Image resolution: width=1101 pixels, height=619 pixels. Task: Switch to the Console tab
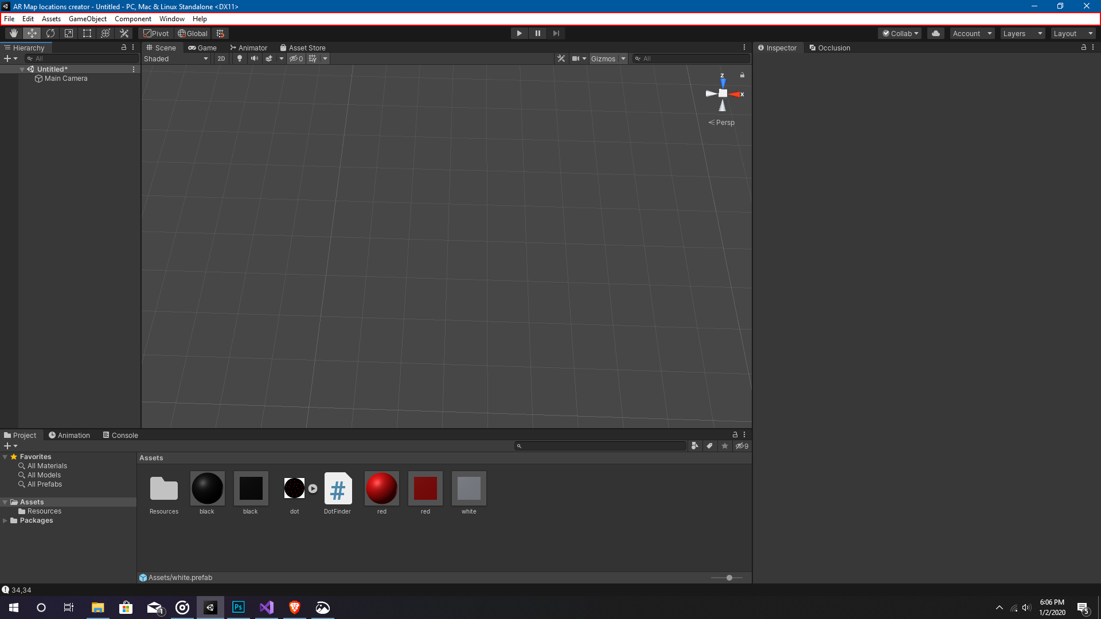[x=120, y=436]
